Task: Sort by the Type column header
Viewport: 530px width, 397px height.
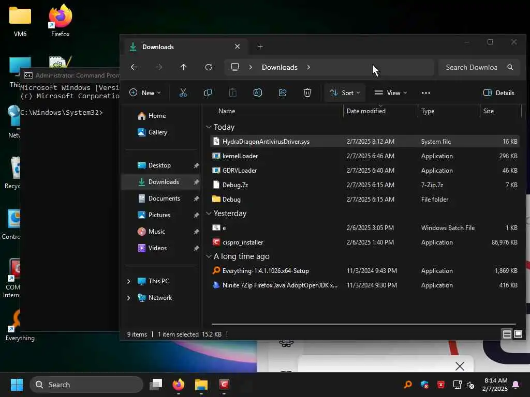Action: [x=428, y=111]
